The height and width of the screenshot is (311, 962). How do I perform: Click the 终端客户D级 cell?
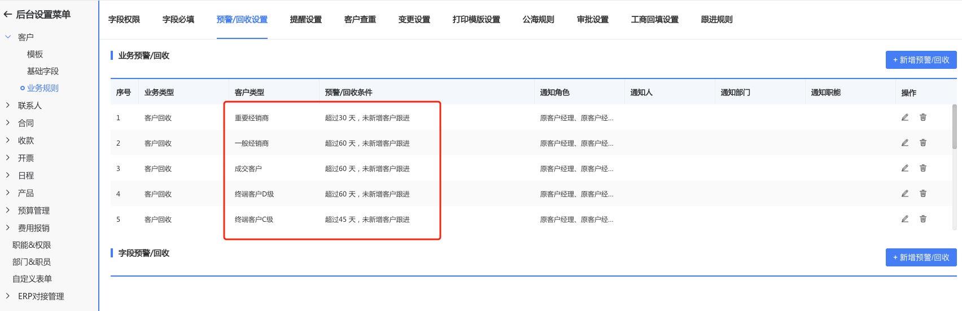pyautogui.click(x=255, y=194)
